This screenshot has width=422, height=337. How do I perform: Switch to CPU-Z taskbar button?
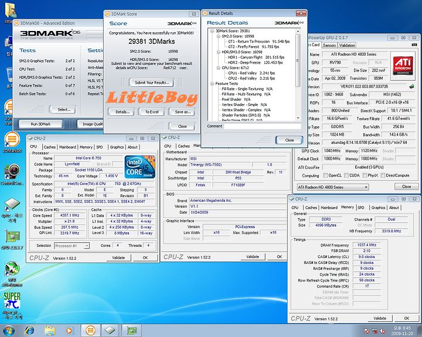pos(110,331)
